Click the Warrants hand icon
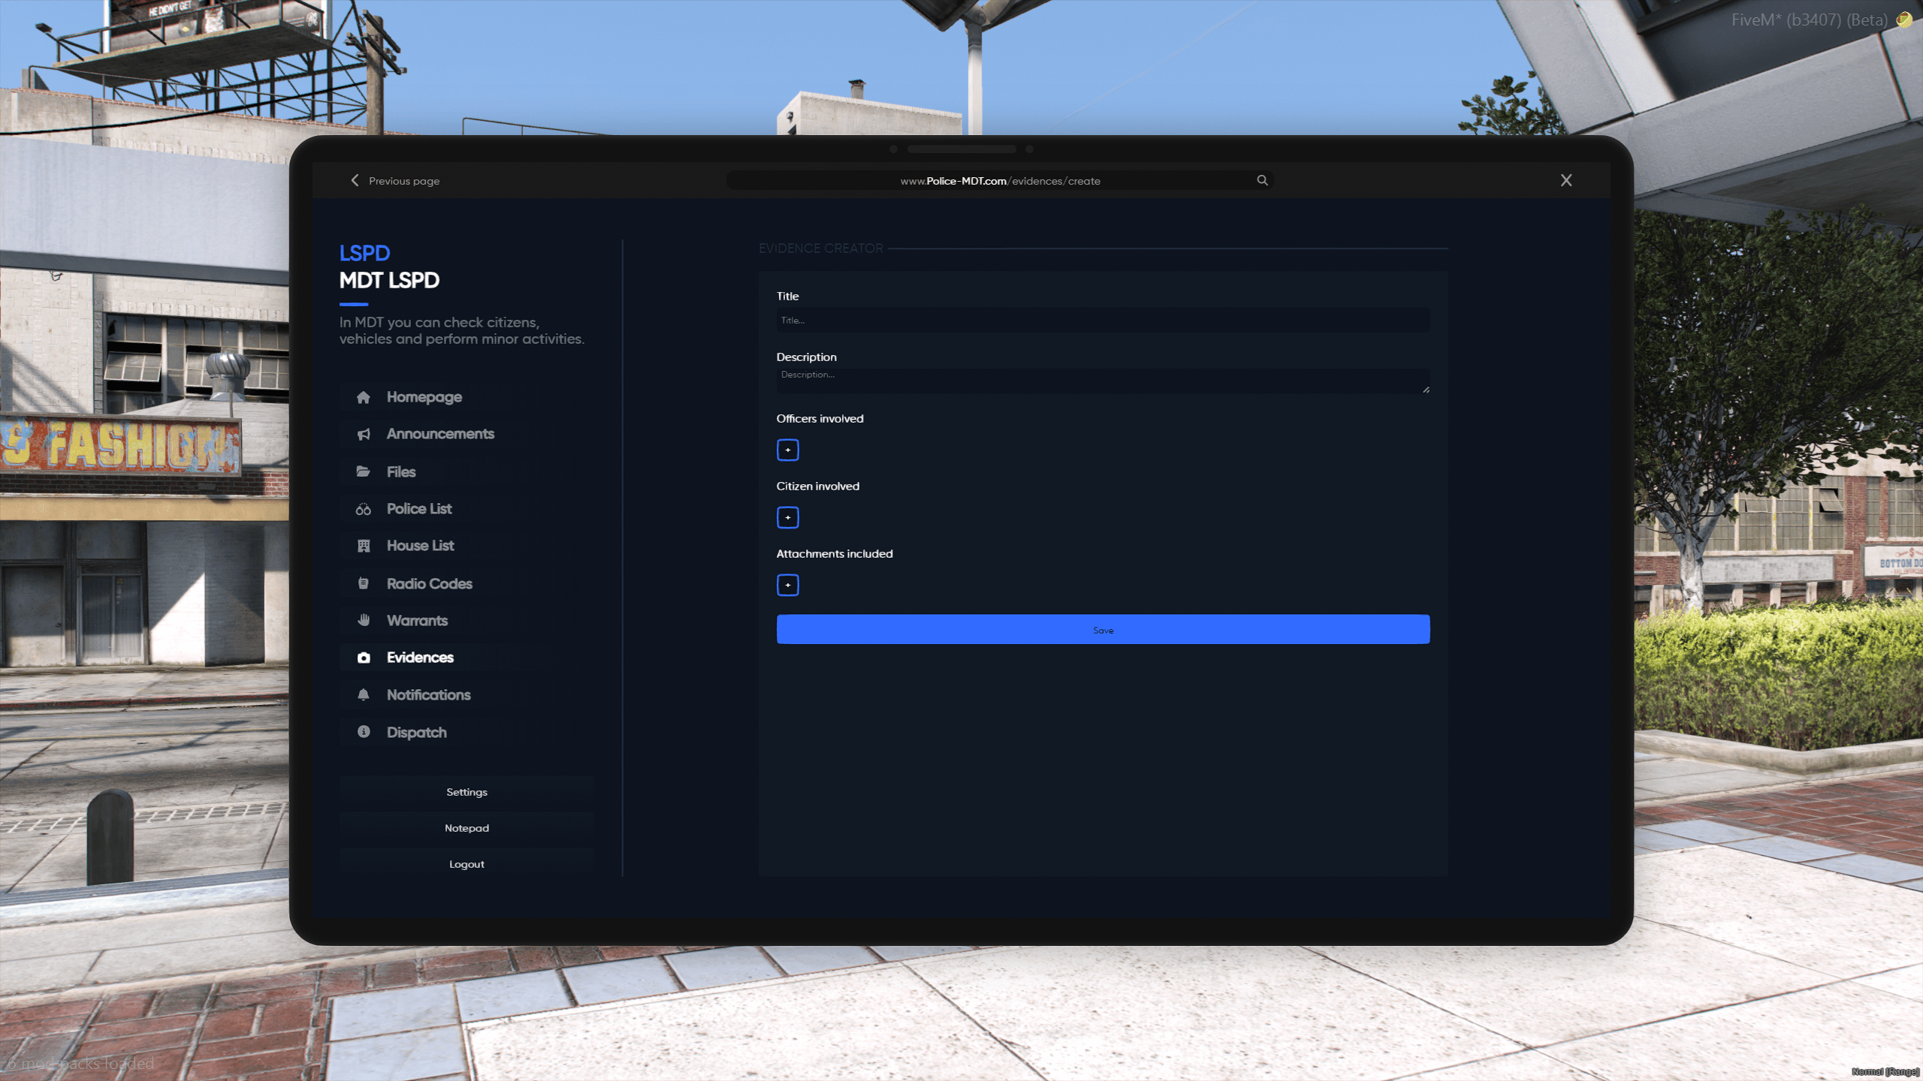Image resolution: width=1923 pixels, height=1081 pixels. (364, 620)
